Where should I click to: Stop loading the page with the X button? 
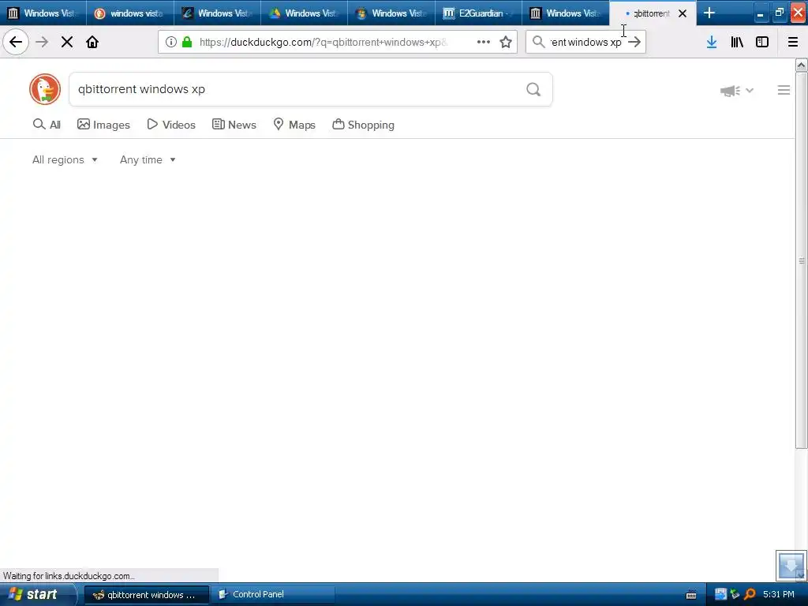(67, 42)
